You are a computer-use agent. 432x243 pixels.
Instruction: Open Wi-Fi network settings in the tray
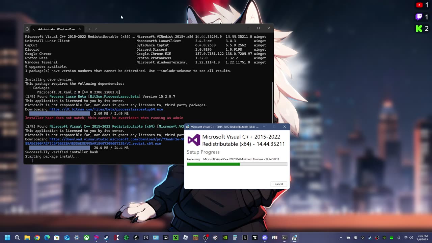[x=406, y=238]
